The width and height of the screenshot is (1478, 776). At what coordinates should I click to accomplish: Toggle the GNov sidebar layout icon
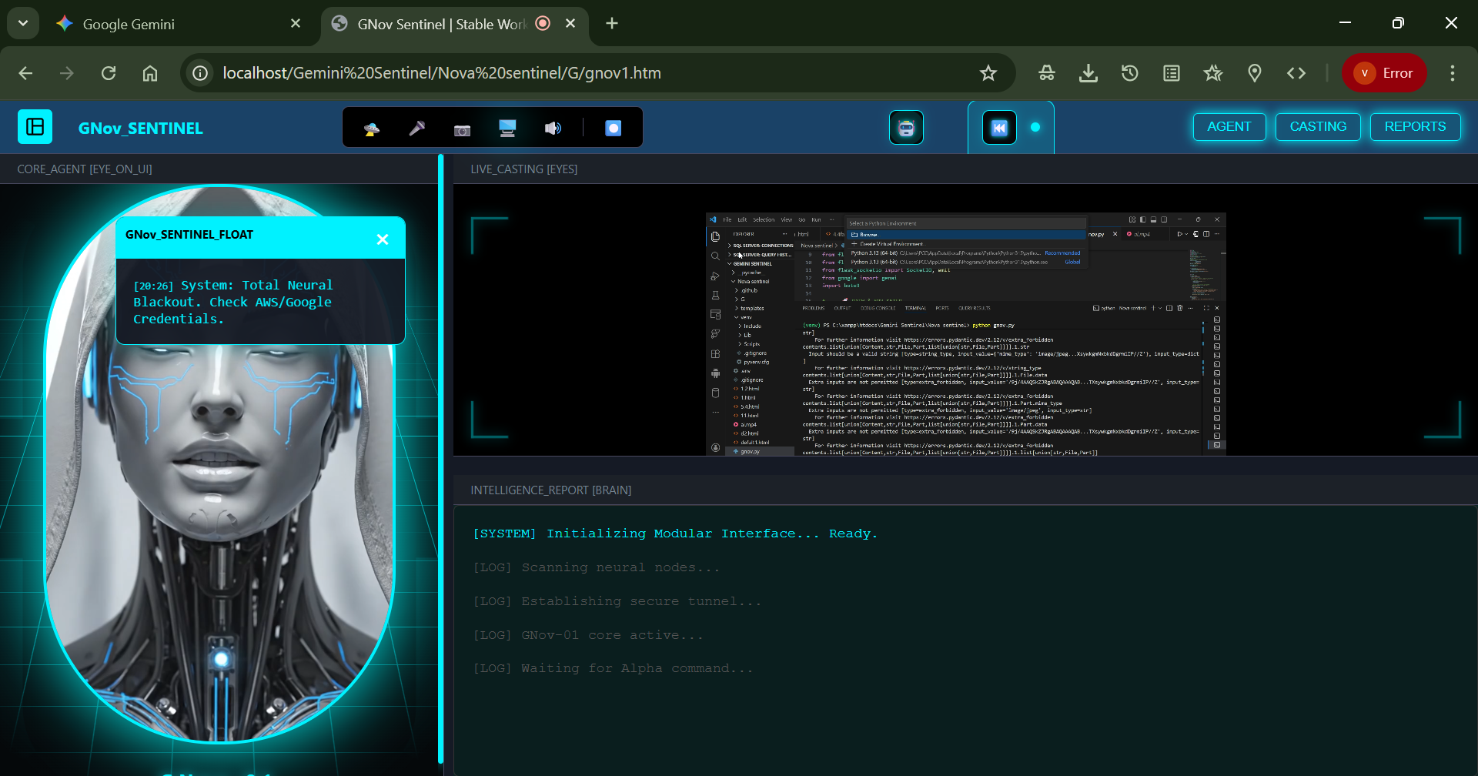pyautogui.click(x=35, y=127)
